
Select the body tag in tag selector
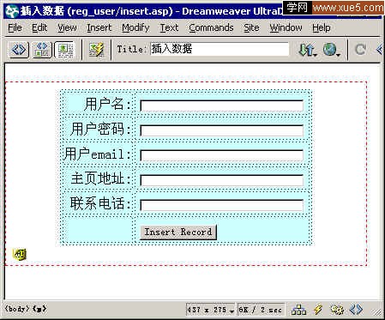[x=17, y=309]
